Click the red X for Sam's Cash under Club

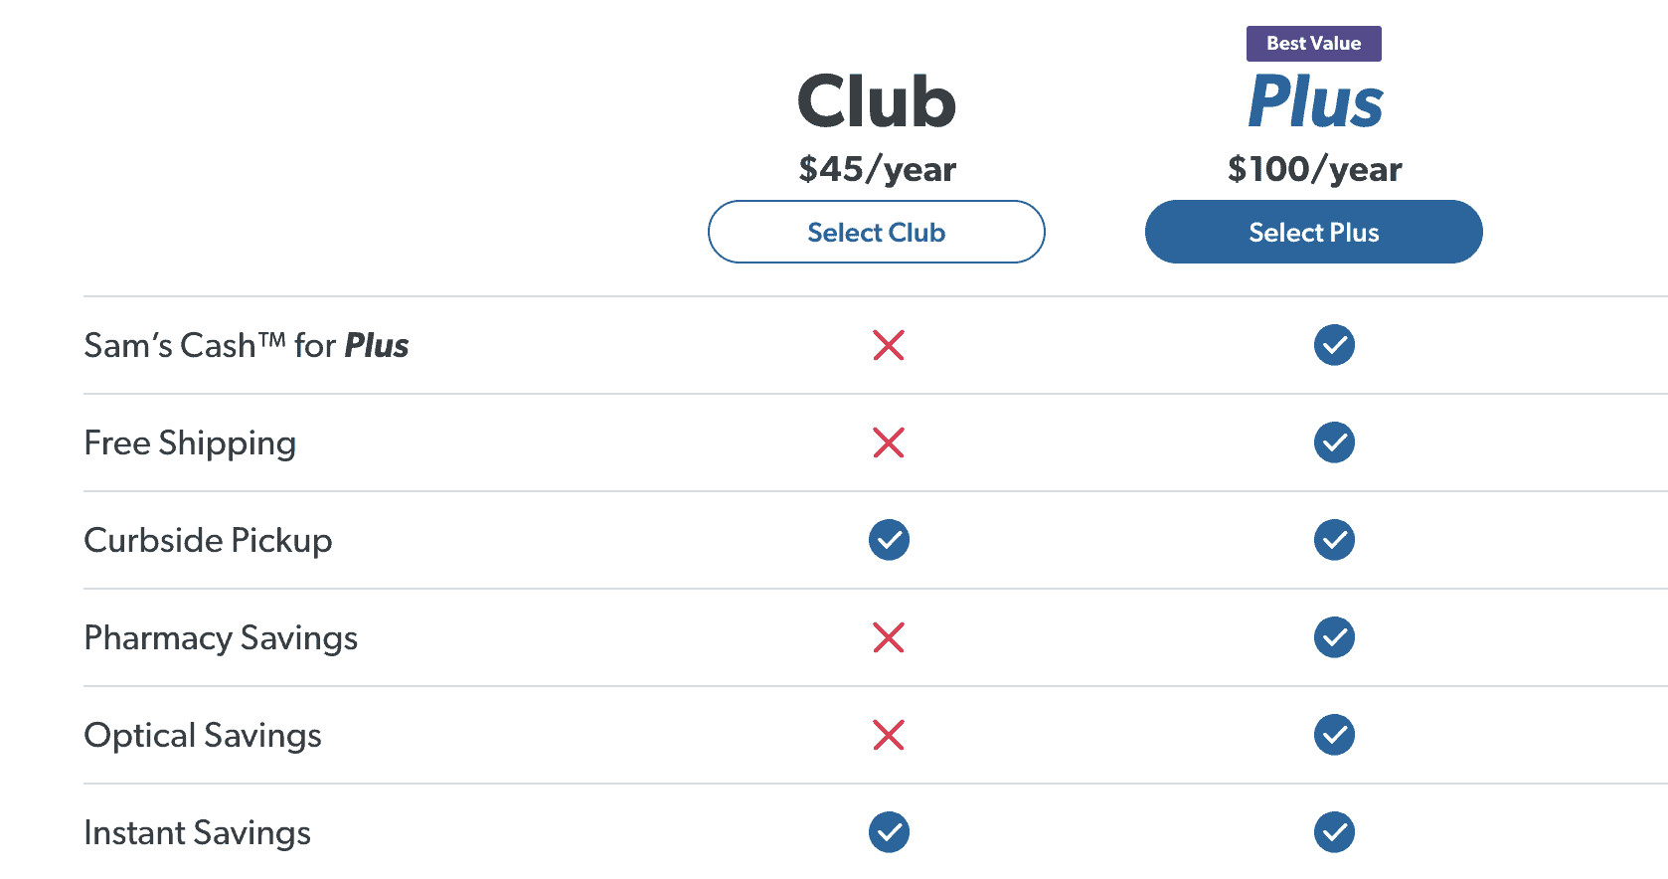click(x=889, y=345)
